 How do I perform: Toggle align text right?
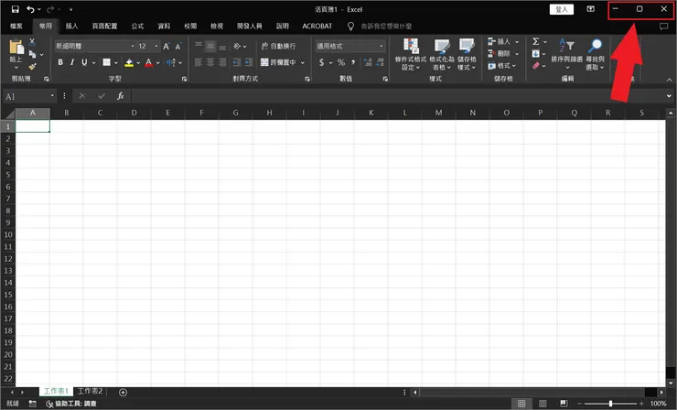coord(222,62)
